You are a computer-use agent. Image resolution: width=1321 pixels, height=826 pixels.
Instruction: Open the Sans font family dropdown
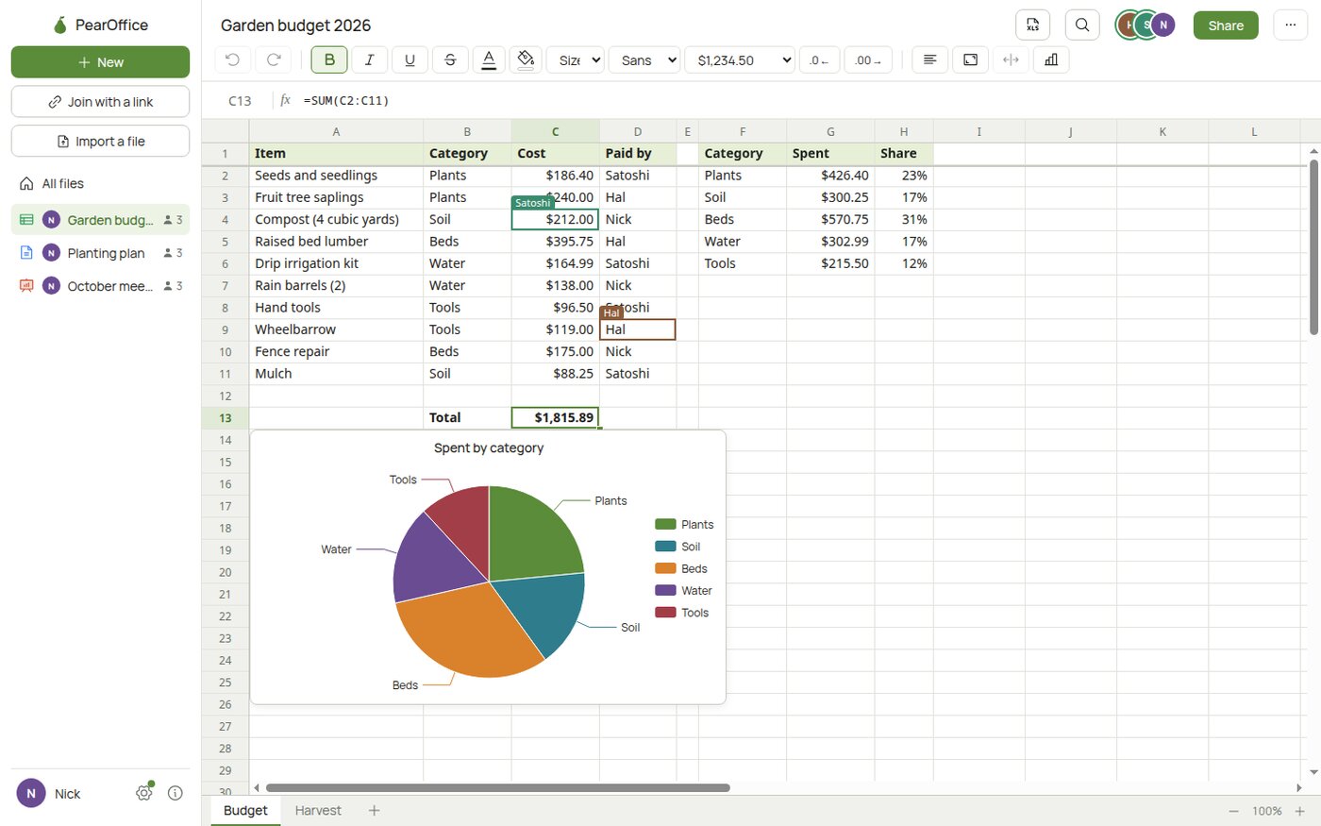[x=644, y=59]
